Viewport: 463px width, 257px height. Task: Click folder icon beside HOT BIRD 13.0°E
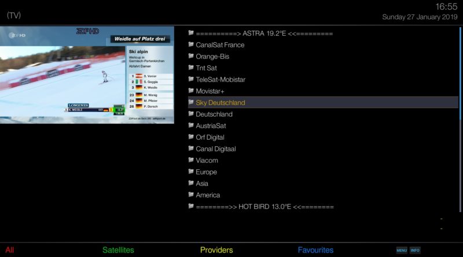191,206
